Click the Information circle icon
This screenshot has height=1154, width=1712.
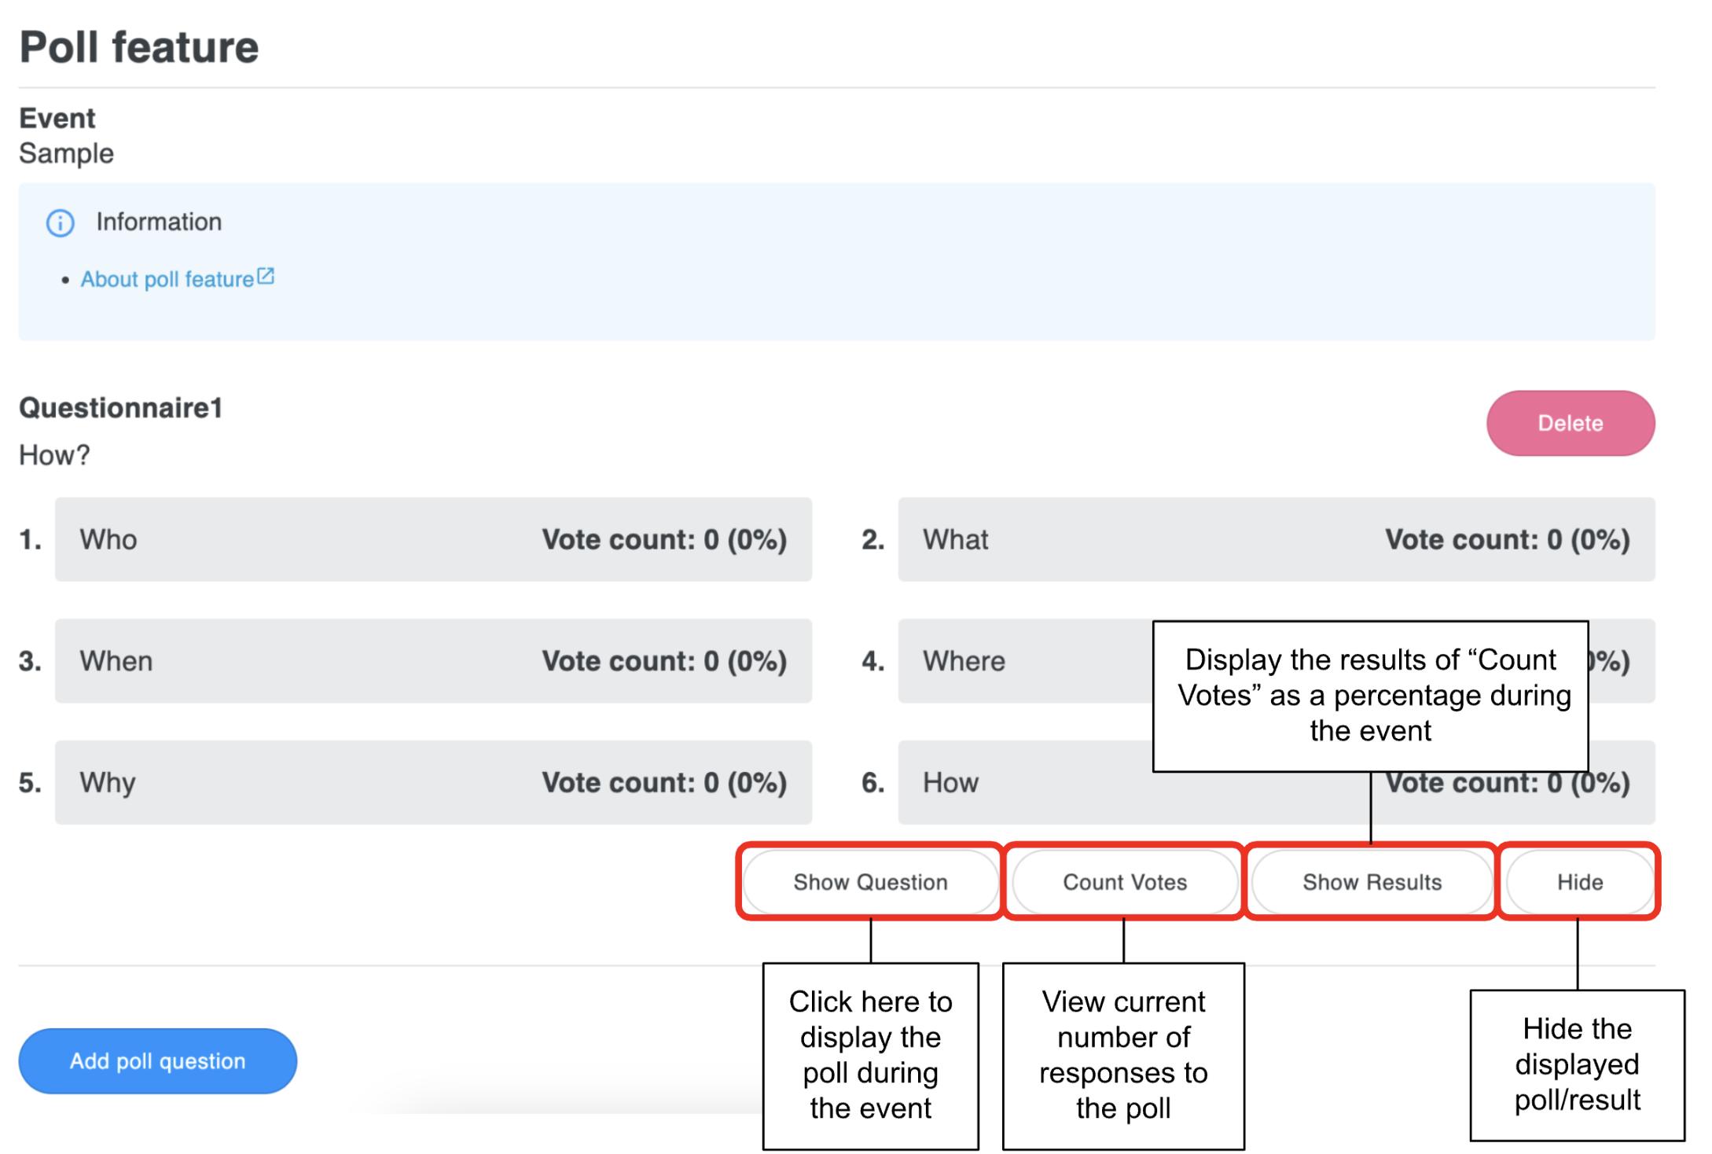60,223
